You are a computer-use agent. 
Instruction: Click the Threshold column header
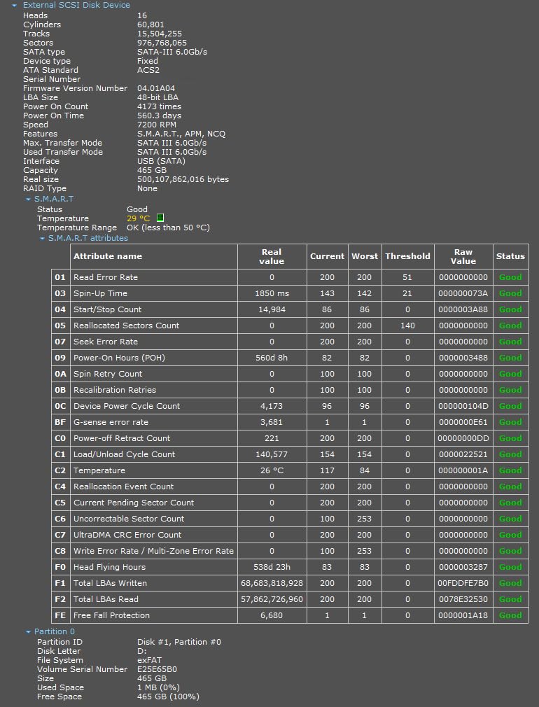(x=407, y=256)
